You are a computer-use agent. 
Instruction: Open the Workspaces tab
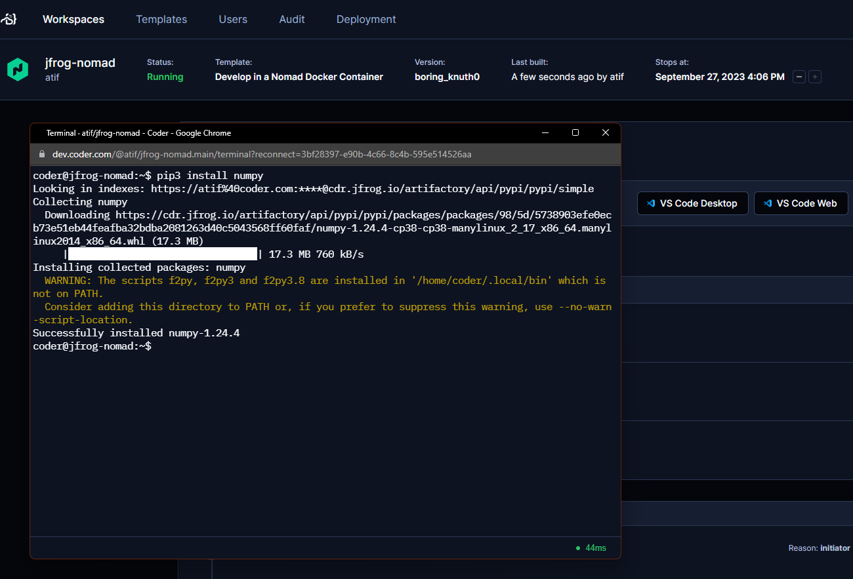pyautogui.click(x=73, y=19)
